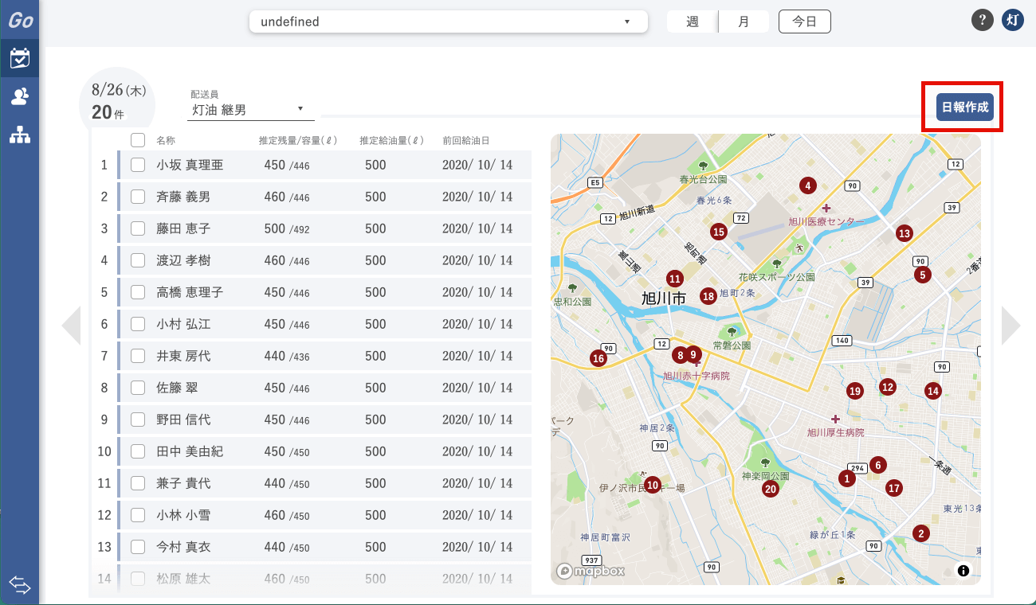The image size is (1036, 605).
Task: Switch to 週 view
Action: pyautogui.click(x=693, y=21)
